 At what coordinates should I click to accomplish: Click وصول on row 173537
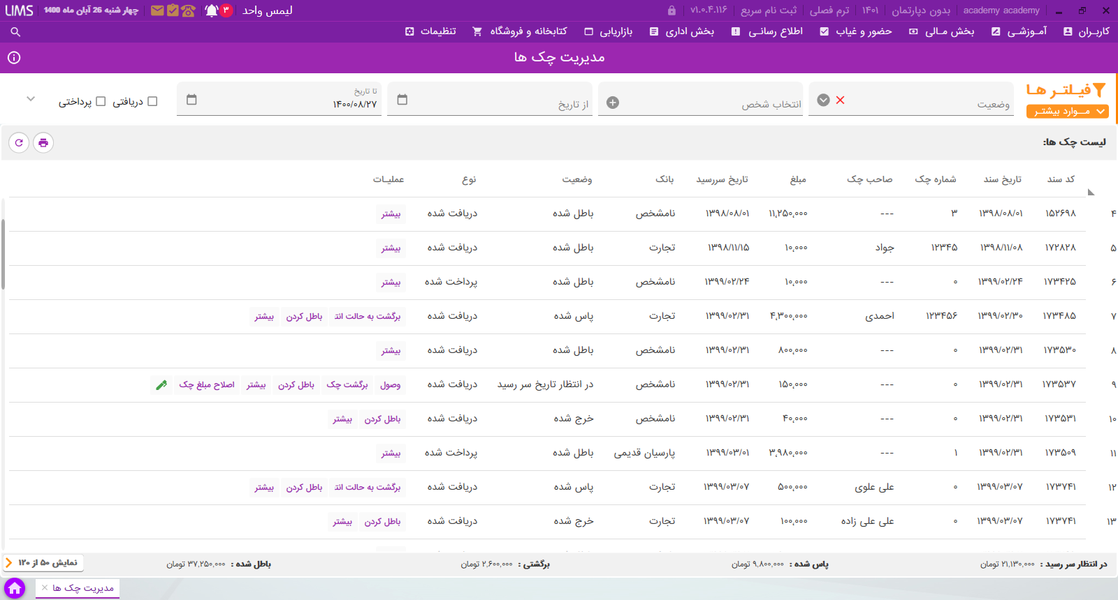[x=391, y=385]
